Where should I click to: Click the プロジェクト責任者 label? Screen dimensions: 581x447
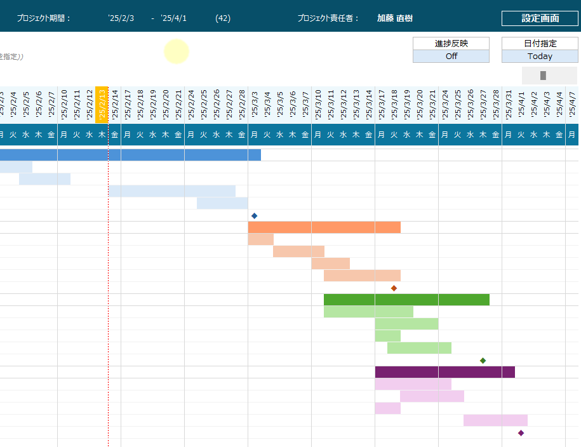coord(328,18)
